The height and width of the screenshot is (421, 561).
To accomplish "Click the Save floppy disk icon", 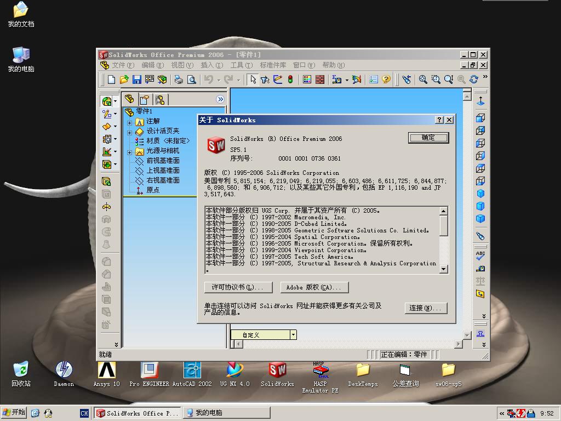I will point(136,79).
